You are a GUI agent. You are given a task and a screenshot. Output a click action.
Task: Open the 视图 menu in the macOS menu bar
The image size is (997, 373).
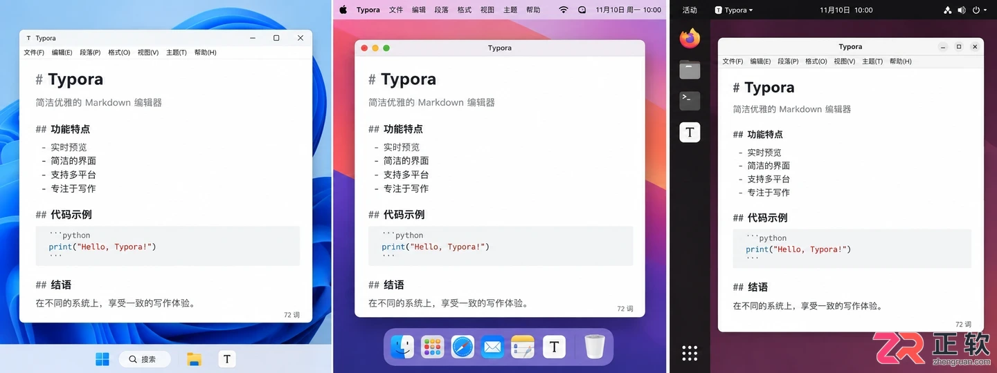point(487,10)
